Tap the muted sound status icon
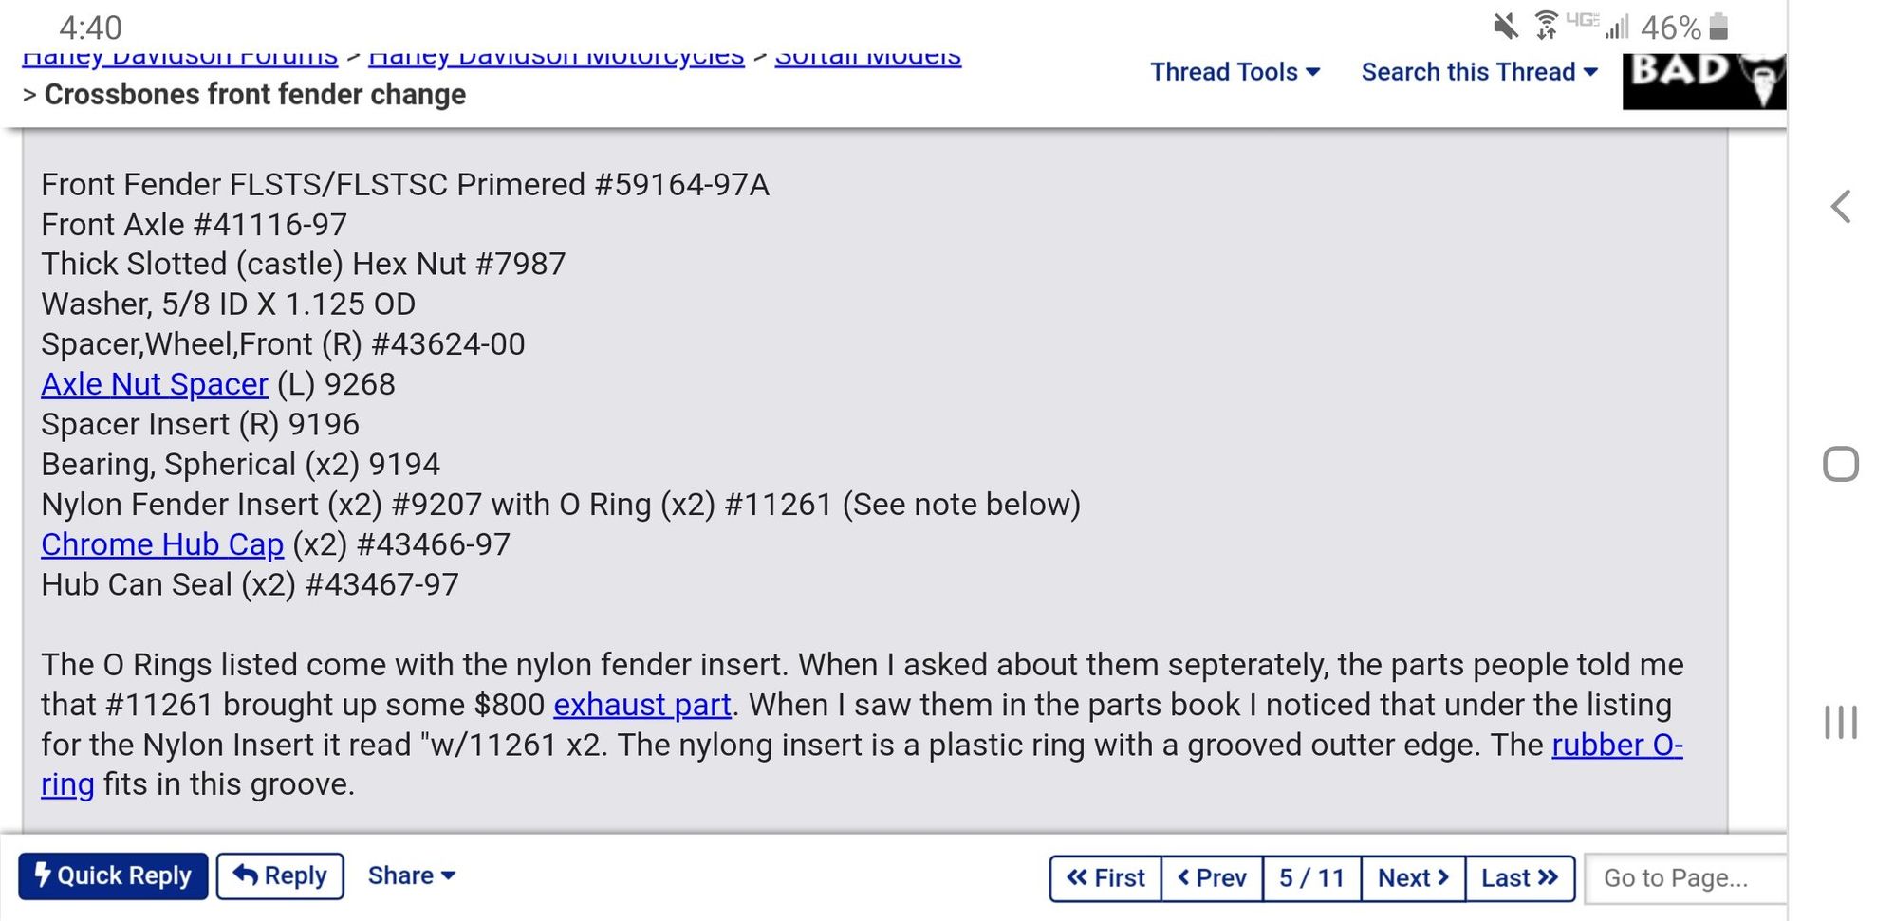 1505,26
